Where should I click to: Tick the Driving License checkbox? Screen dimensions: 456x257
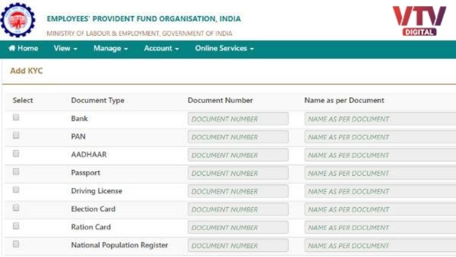(x=16, y=190)
